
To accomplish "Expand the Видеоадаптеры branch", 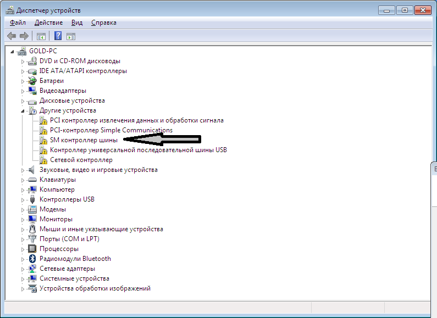I will [x=23, y=91].
